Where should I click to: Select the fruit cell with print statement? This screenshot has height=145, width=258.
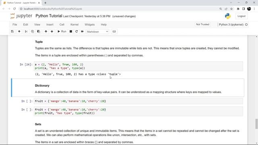pyautogui.click(x=138, y=111)
